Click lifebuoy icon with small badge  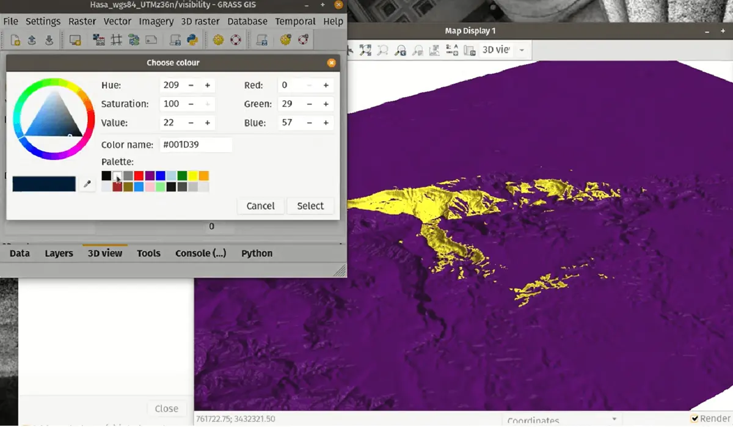(303, 40)
